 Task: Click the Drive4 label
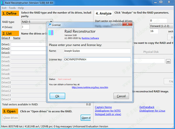point(6,57)
